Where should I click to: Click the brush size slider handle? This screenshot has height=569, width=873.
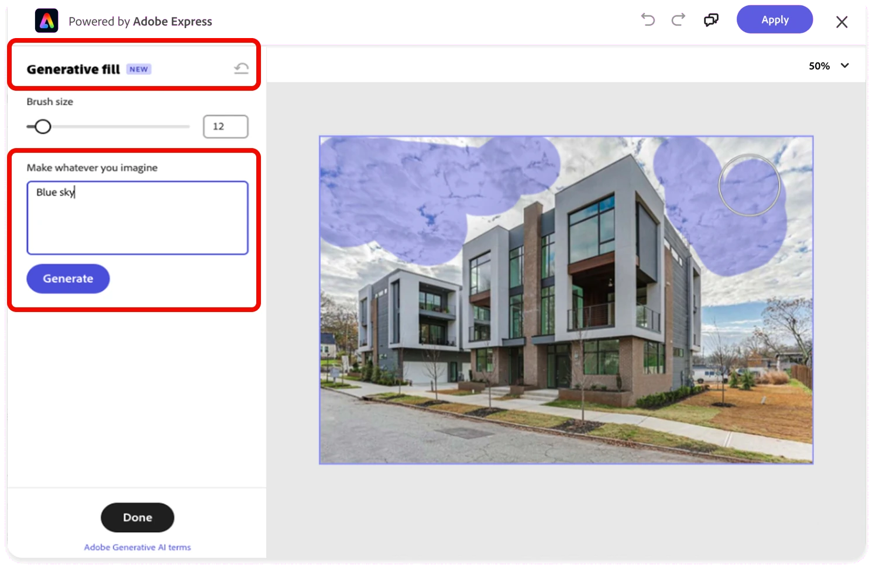coord(43,126)
